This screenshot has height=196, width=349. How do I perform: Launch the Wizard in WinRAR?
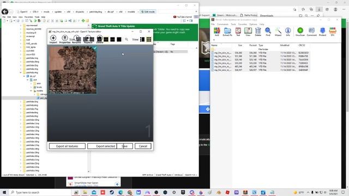[x=278, y=32]
